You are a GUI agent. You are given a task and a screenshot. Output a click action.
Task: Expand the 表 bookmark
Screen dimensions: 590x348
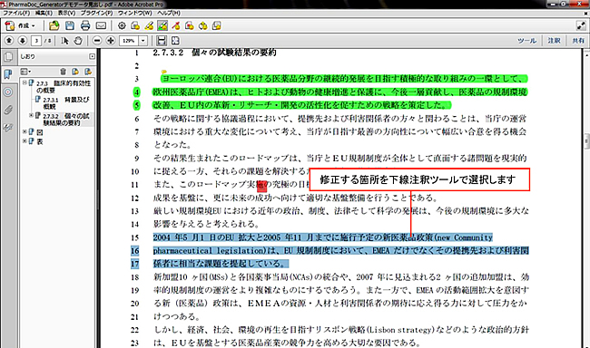pos(25,141)
